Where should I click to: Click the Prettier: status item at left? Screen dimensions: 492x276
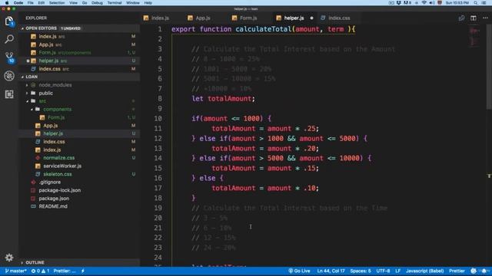point(65,271)
